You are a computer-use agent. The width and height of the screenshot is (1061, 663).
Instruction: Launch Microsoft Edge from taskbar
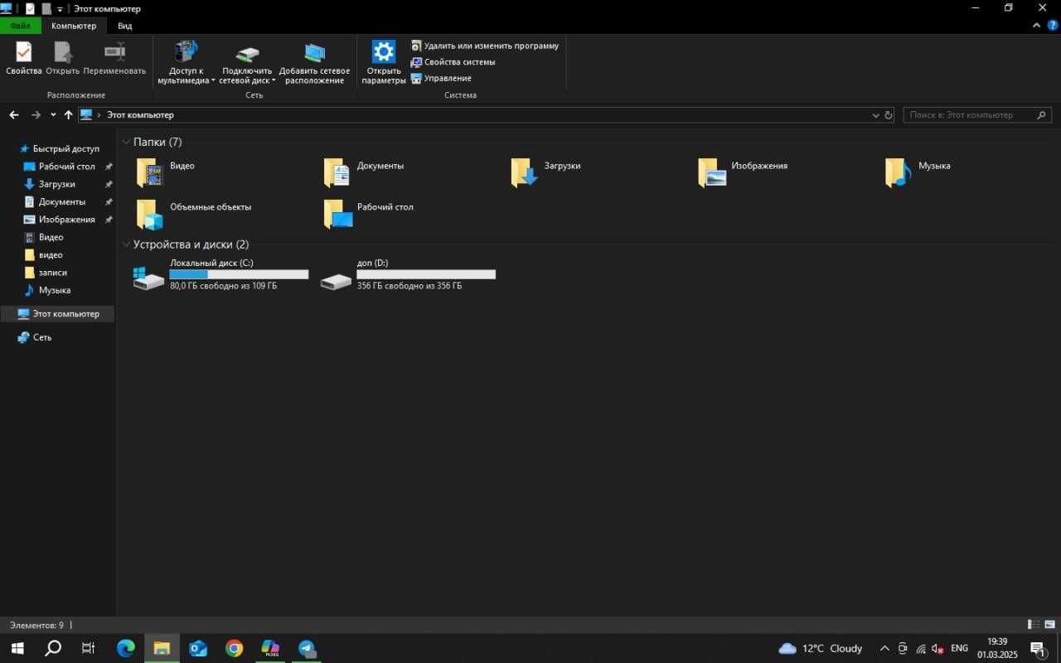click(x=125, y=648)
